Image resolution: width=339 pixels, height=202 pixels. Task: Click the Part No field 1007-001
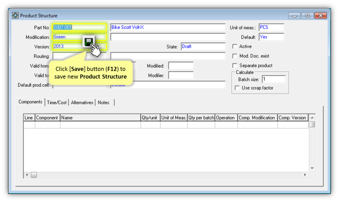pos(79,27)
